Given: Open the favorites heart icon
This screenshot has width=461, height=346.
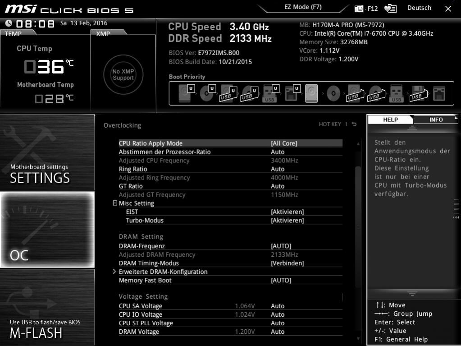Looking at the screenshot, I should tap(390, 9).
